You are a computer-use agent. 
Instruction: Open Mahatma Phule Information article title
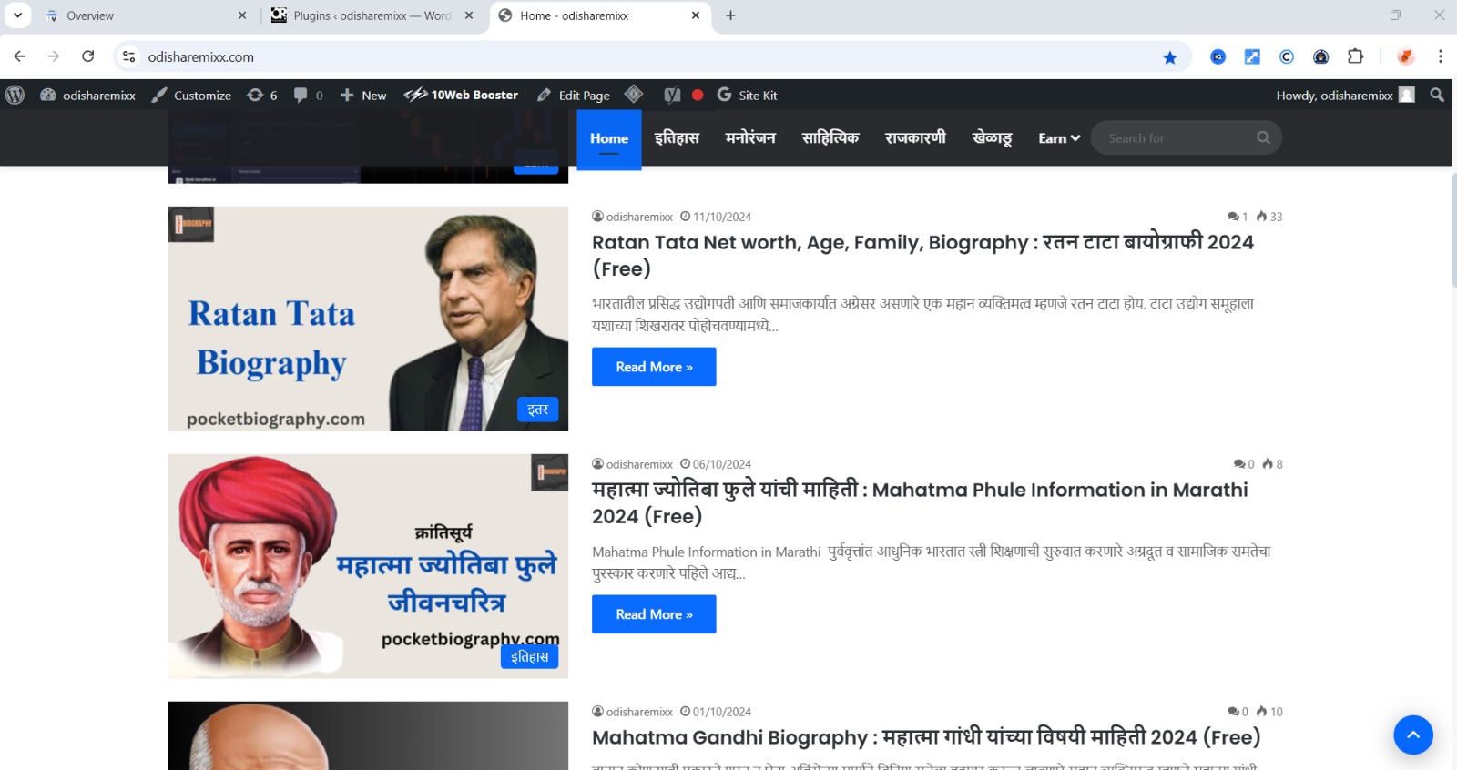(920, 502)
